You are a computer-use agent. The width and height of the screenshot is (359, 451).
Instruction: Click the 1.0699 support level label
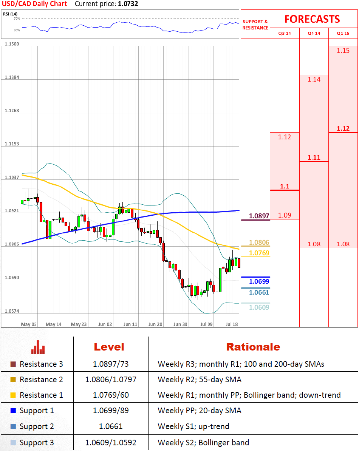pos(259,281)
